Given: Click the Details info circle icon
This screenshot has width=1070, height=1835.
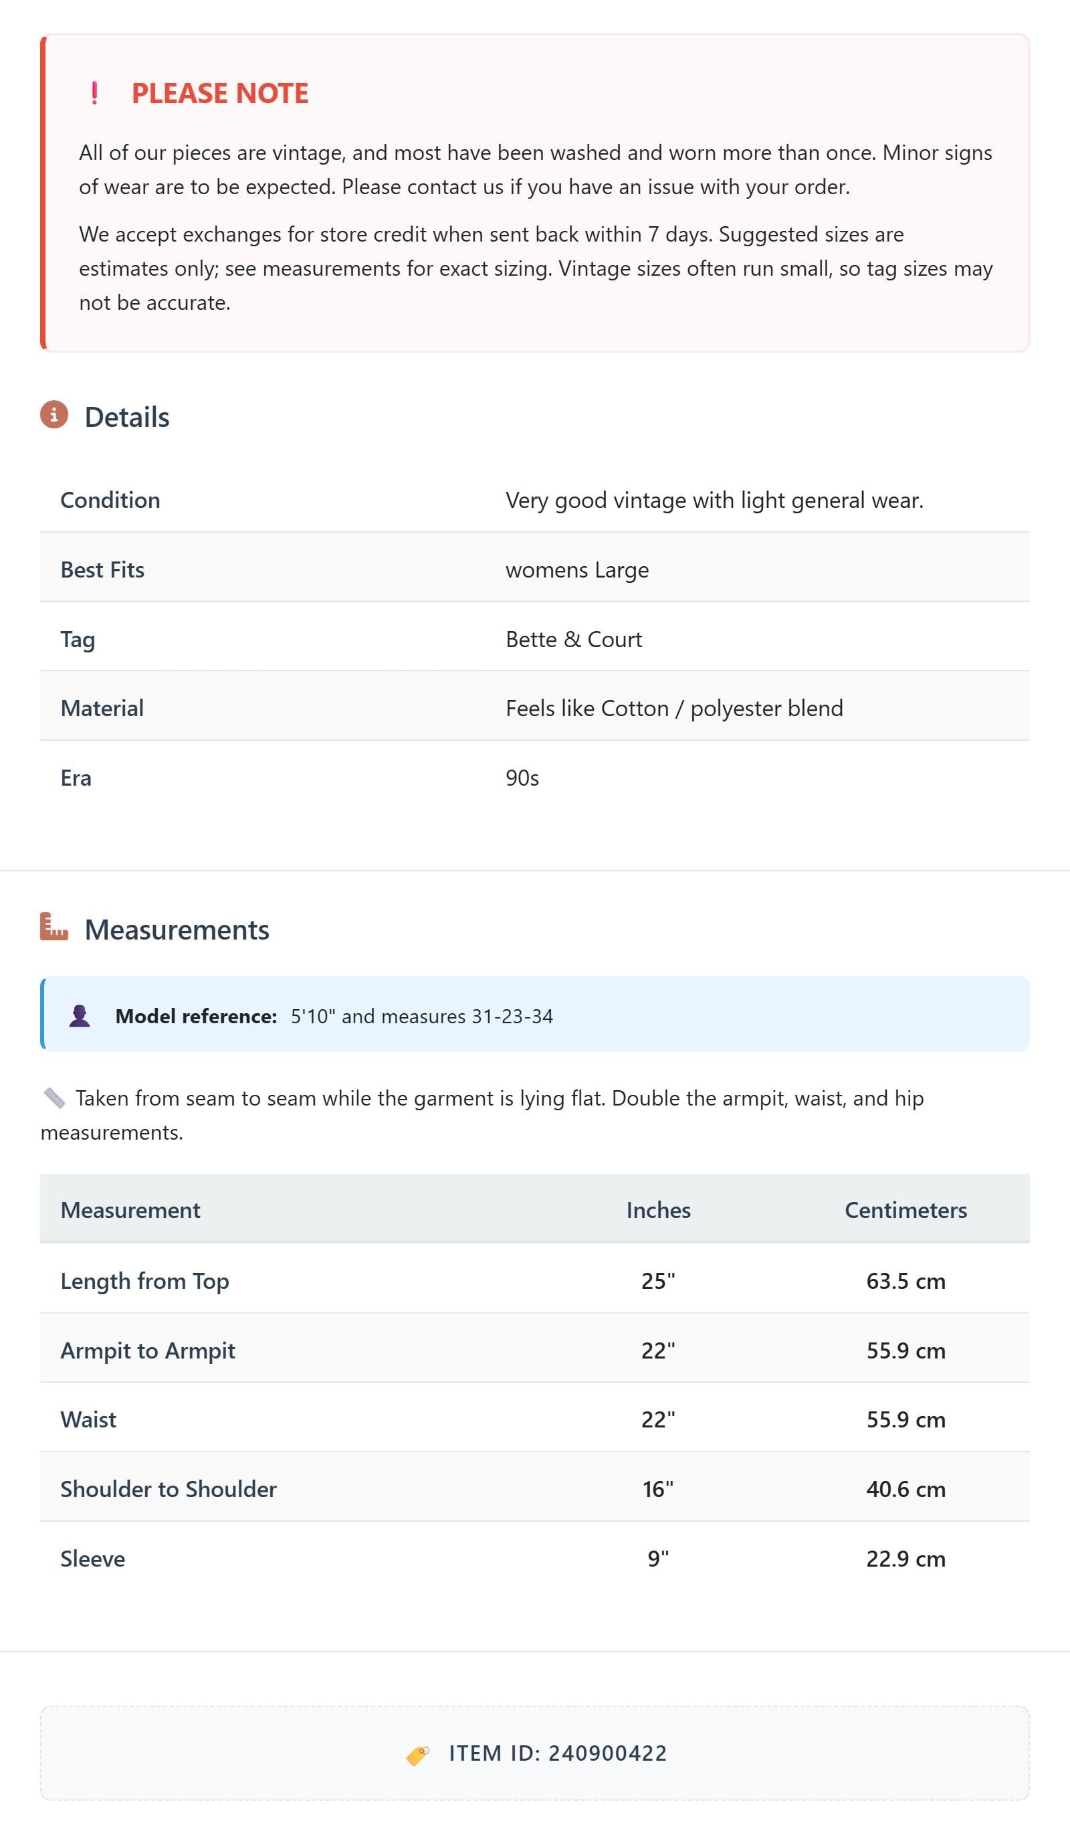Looking at the screenshot, I should point(54,415).
